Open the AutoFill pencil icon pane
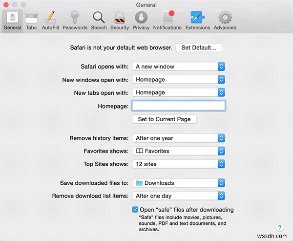 point(50,21)
